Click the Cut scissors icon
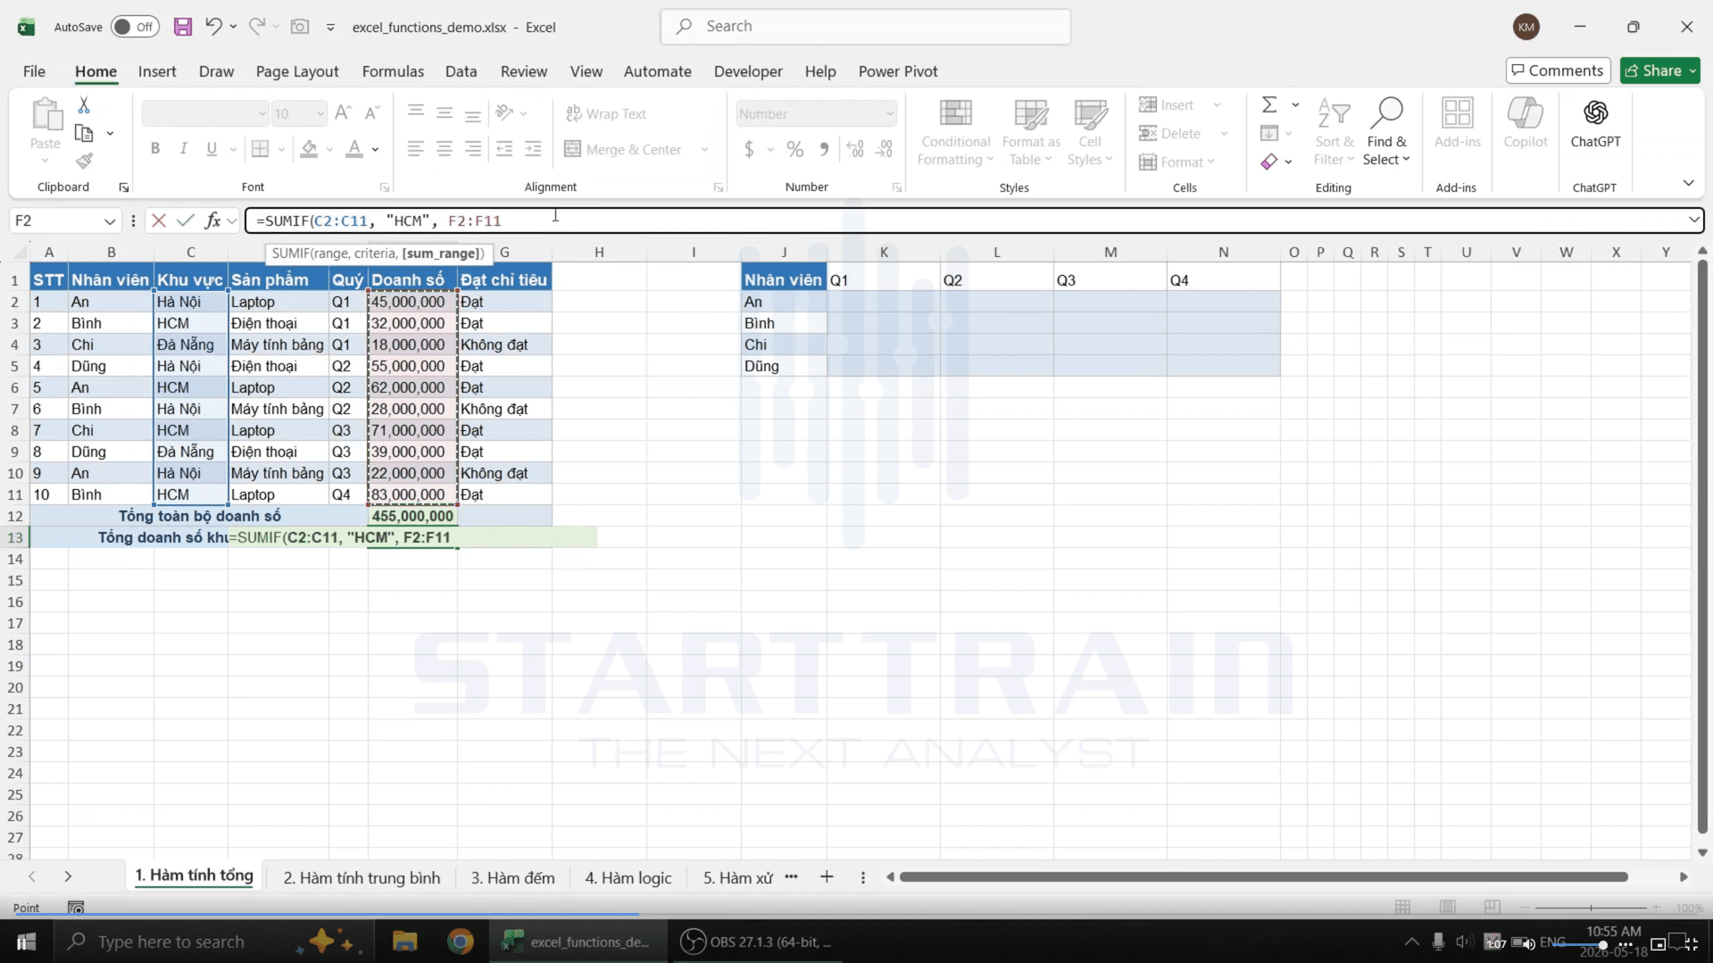Screen dimensions: 1713x963 (84, 105)
